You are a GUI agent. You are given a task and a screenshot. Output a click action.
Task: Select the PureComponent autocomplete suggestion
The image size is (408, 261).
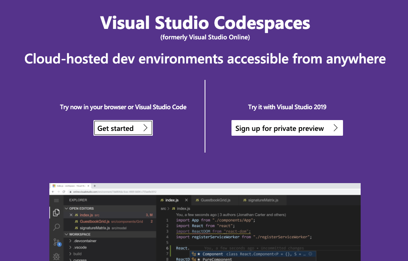252,259
